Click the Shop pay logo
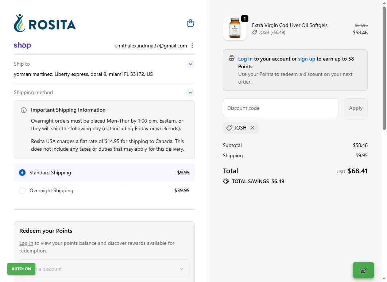This screenshot has width=387, height=282. pyautogui.click(x=23, y=46)
